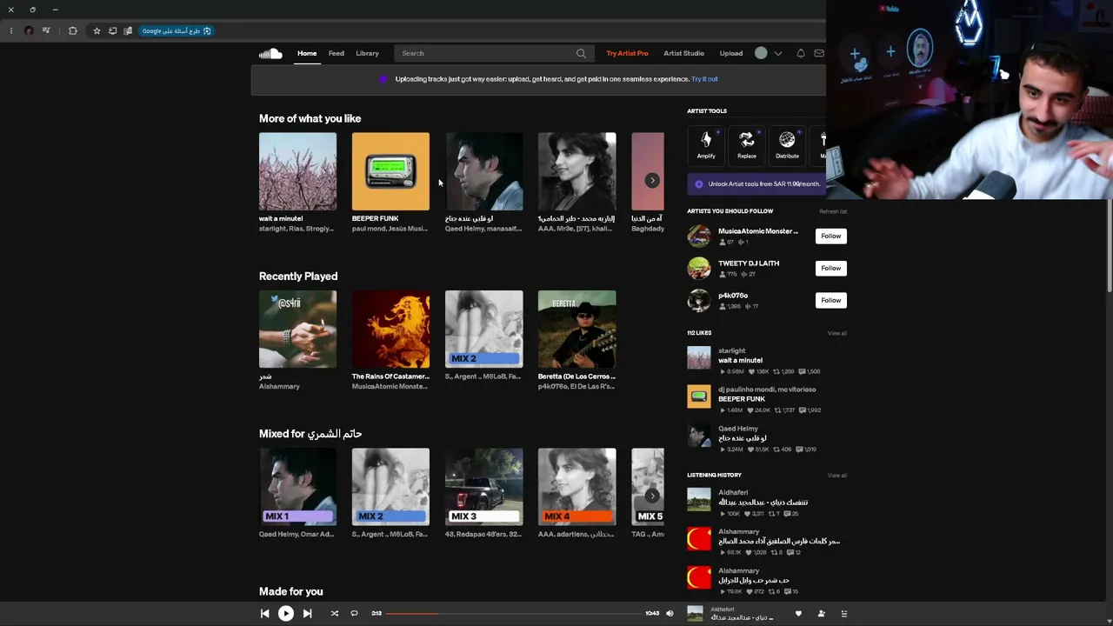
Task: Click Refresh list for suggested artists
Action: (833, 211)
